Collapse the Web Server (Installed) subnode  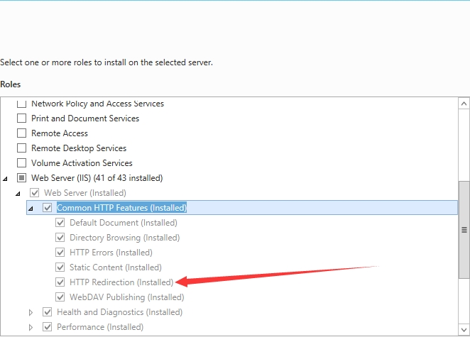(18, 194)
